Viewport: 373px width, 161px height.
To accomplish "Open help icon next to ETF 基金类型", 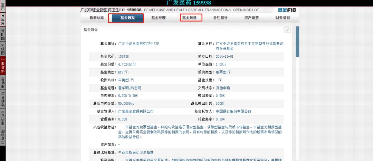I will pos(126,72).
